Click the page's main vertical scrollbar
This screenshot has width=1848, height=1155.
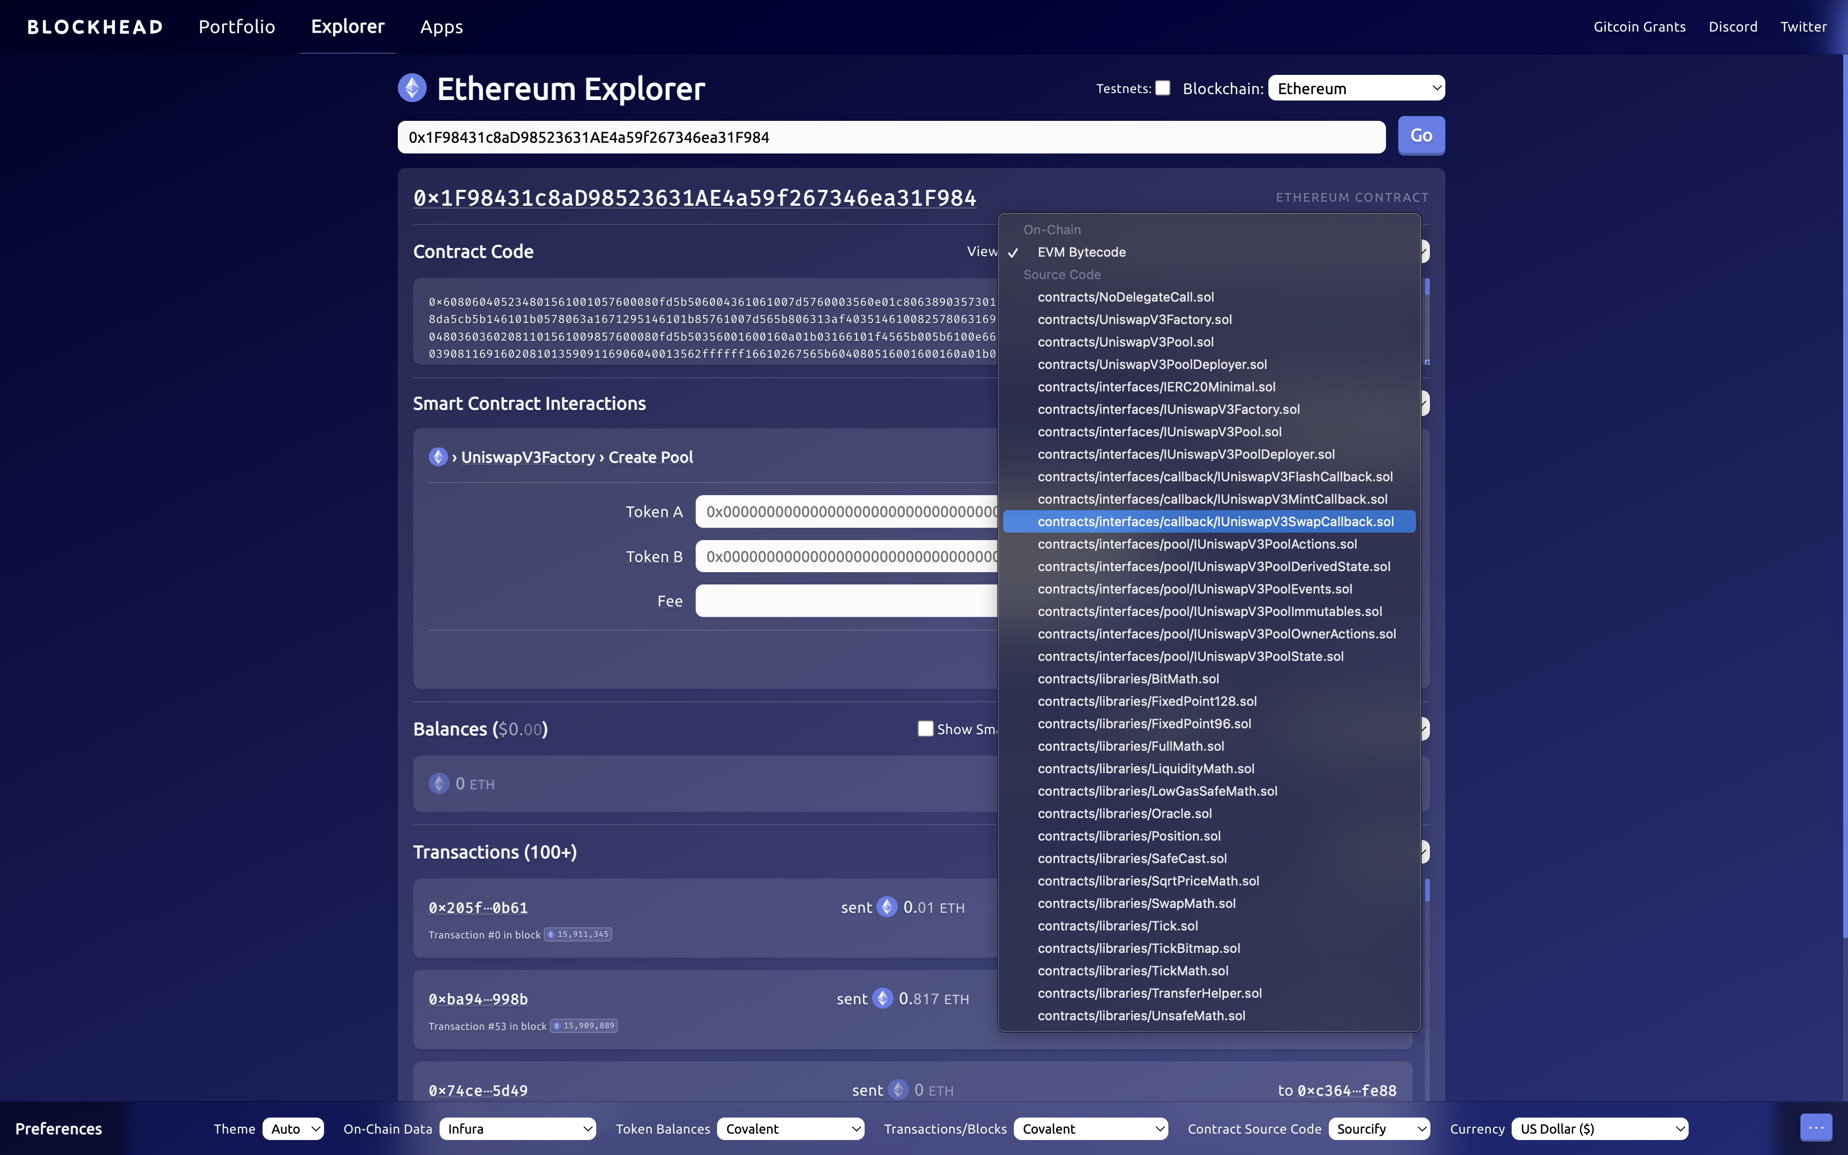click(1845, 497)
